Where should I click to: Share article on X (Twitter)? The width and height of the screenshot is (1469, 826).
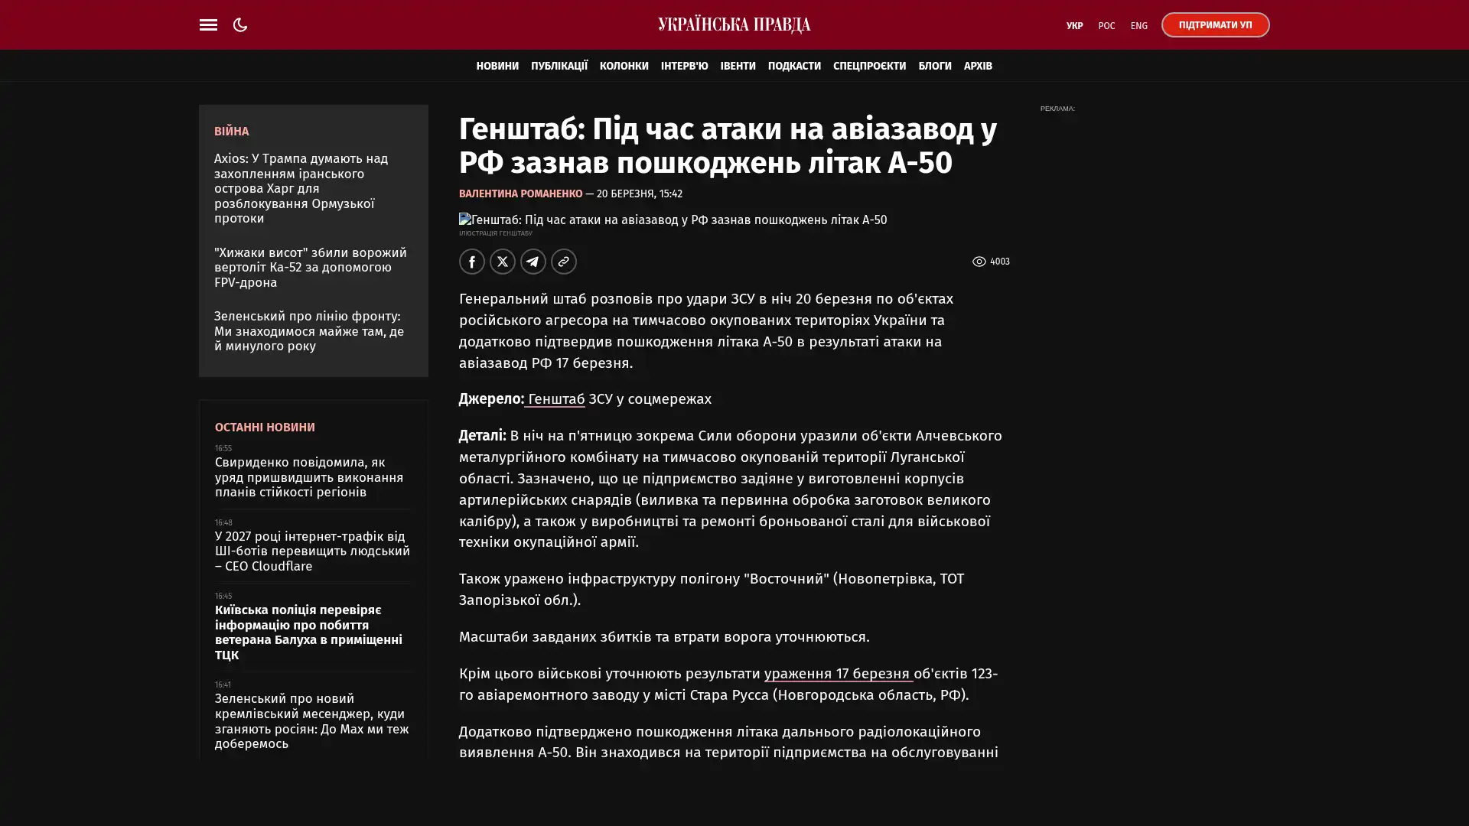(x=503, y=262)
